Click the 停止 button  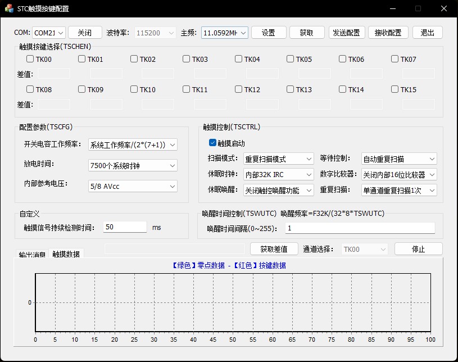[419, 249]
